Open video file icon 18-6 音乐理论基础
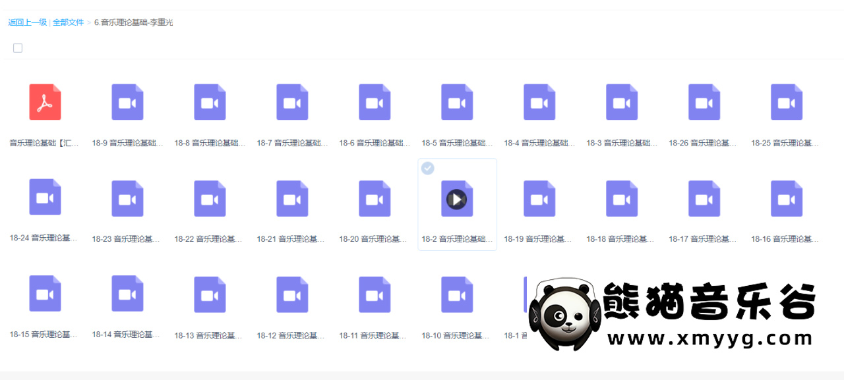 tap(375, 102)
